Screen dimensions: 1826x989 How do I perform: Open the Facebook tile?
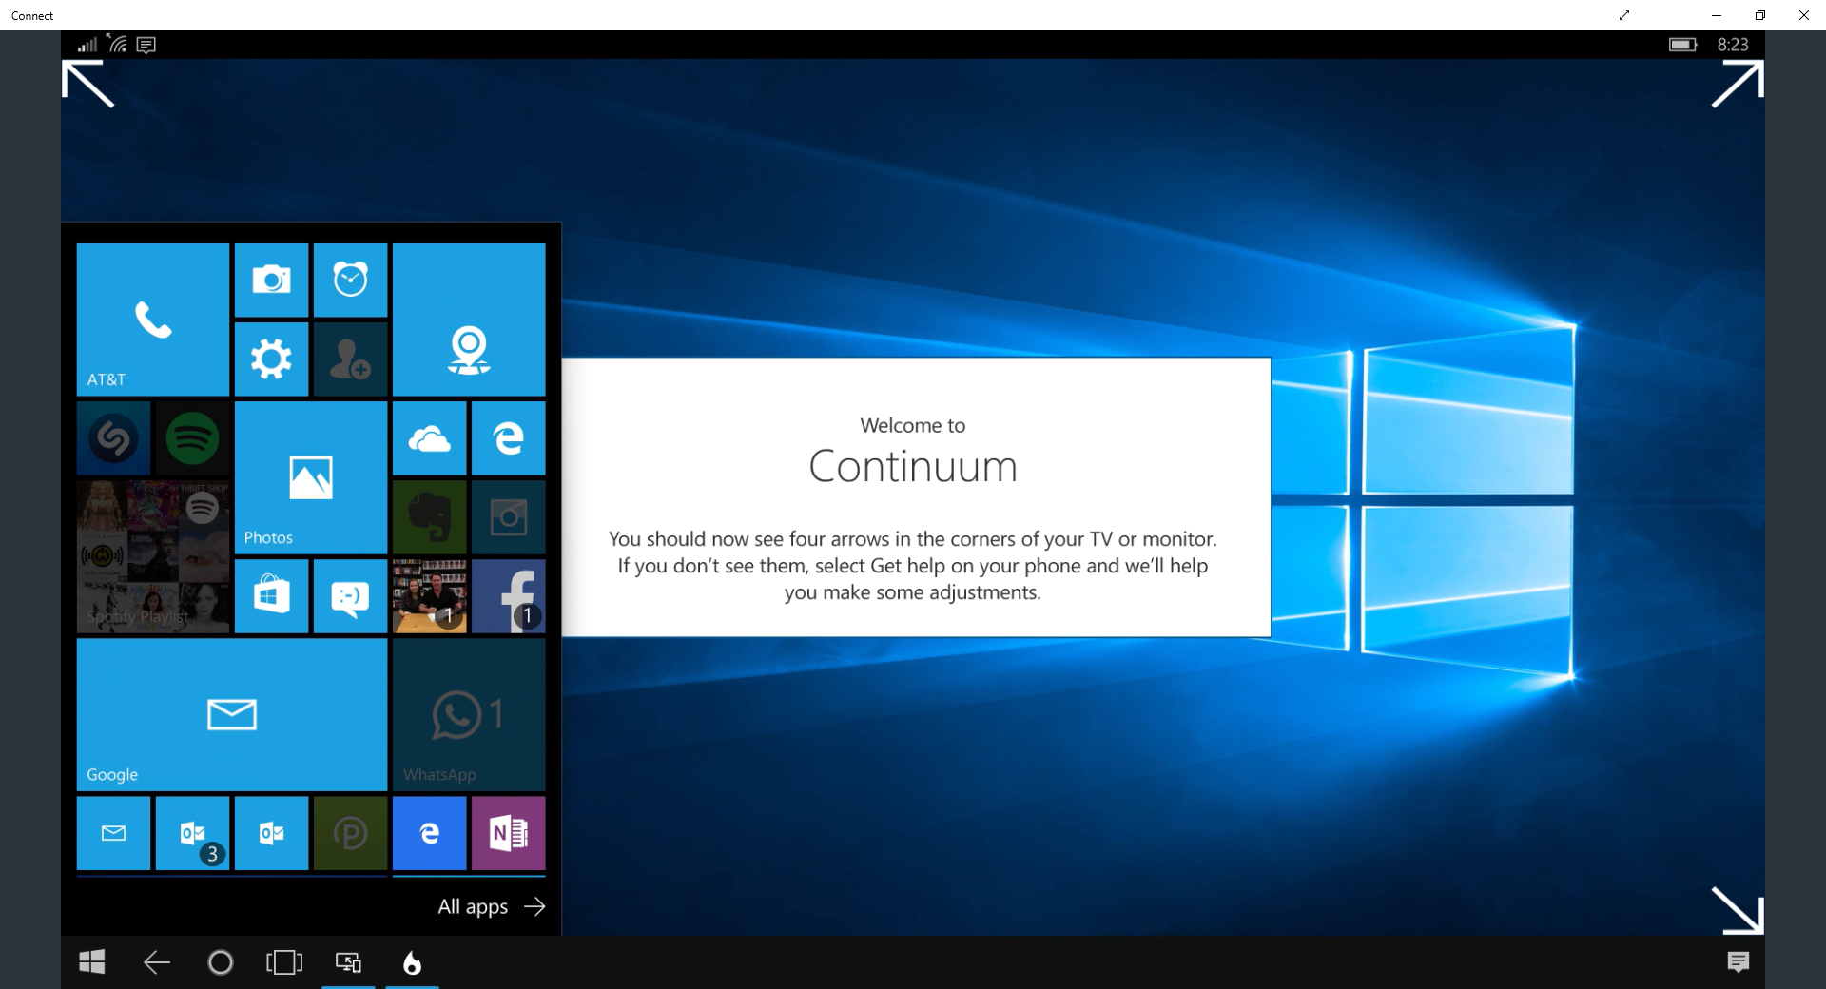(508, 596)
